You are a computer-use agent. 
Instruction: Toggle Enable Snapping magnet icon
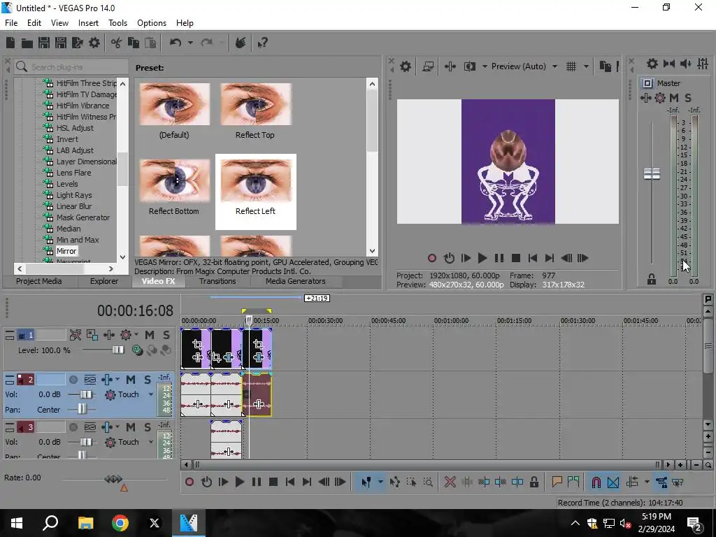596,482
